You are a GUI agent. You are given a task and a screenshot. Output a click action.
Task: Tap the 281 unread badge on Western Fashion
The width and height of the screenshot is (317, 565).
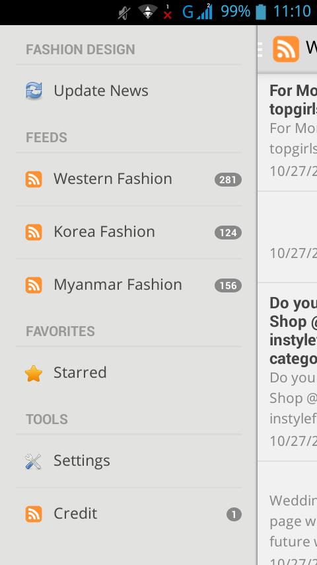[228, 179]
